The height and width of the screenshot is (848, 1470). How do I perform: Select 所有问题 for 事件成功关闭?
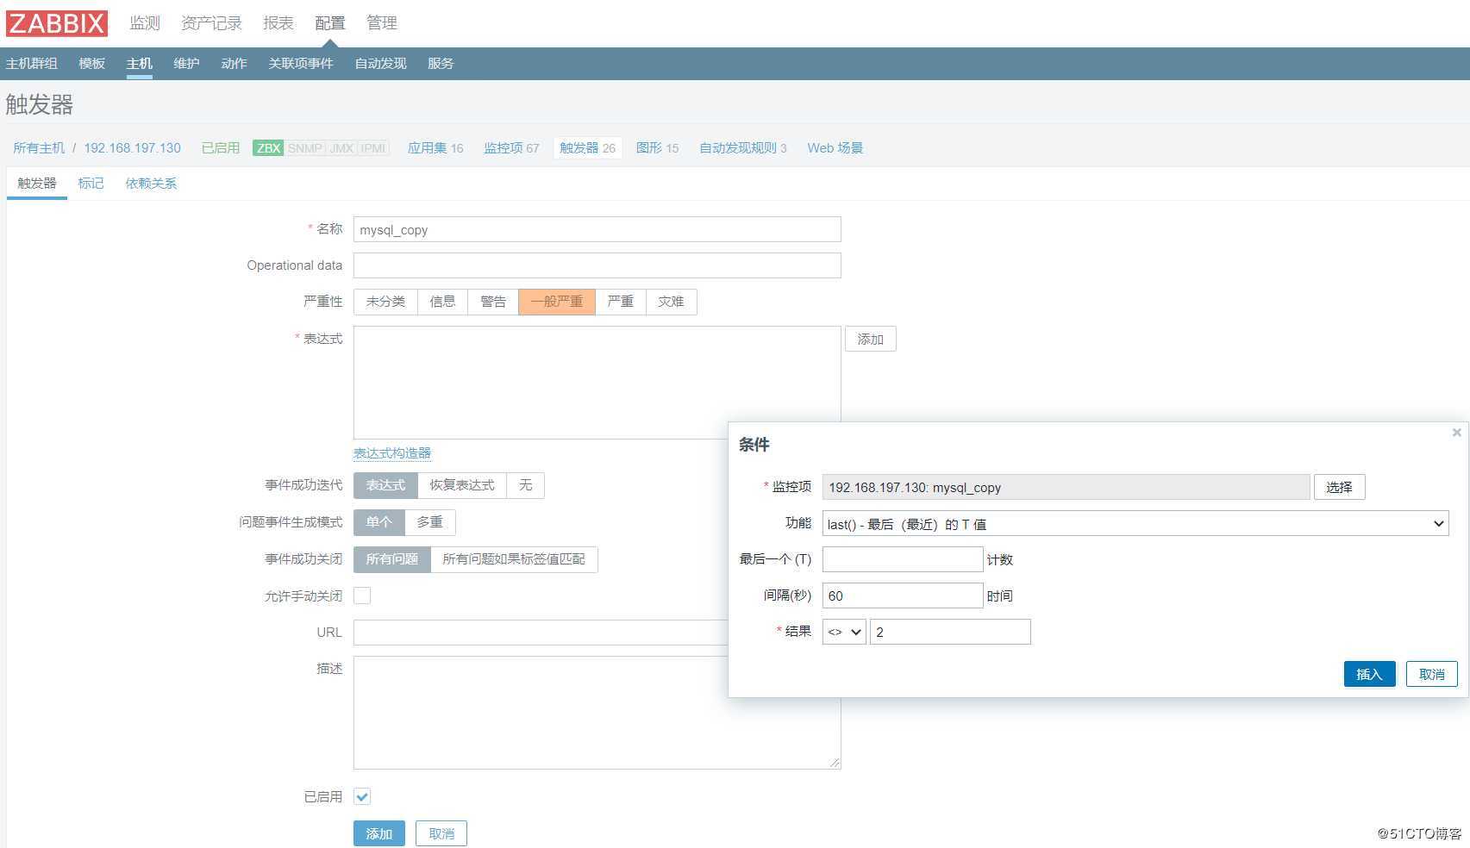pos(392,559)
